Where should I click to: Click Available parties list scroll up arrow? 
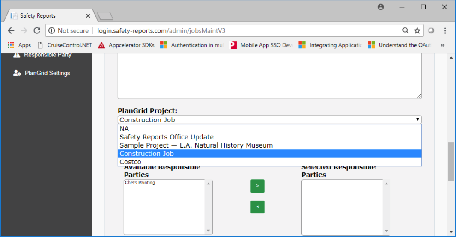208,184
